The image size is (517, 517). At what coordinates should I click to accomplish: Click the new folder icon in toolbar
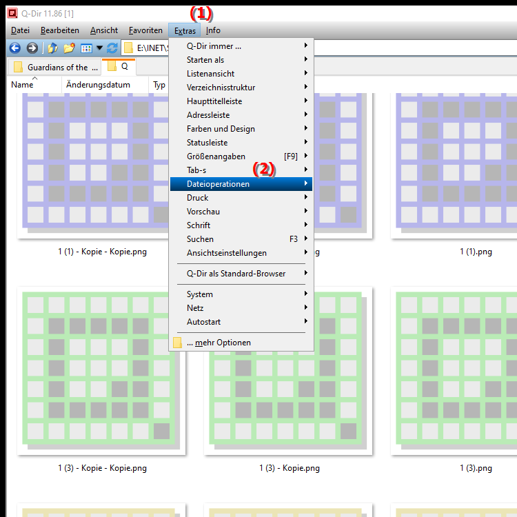coord(69,48)
